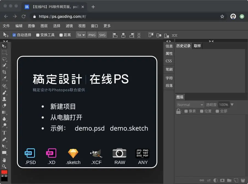The height and width of the screenshot is (184, 248).
Task: Toggle the 像素 lock checkbox
Action: click(186, 111)
